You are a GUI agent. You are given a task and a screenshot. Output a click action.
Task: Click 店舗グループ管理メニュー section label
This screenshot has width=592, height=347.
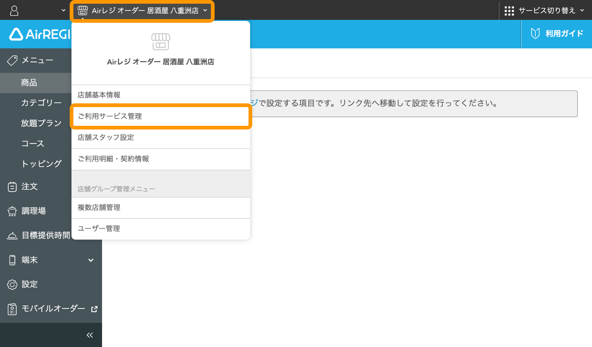(x=116, y=189)
